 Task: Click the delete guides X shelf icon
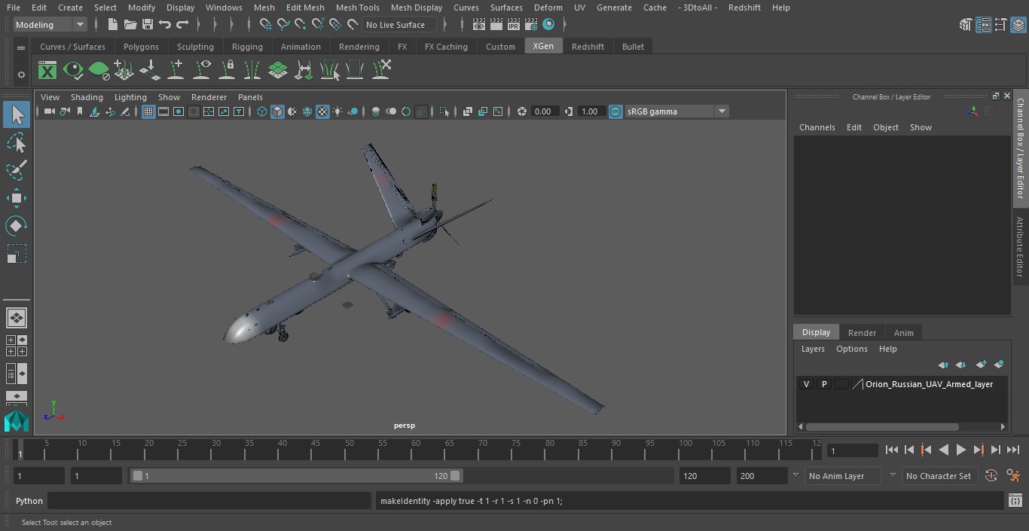pos(381,70)
